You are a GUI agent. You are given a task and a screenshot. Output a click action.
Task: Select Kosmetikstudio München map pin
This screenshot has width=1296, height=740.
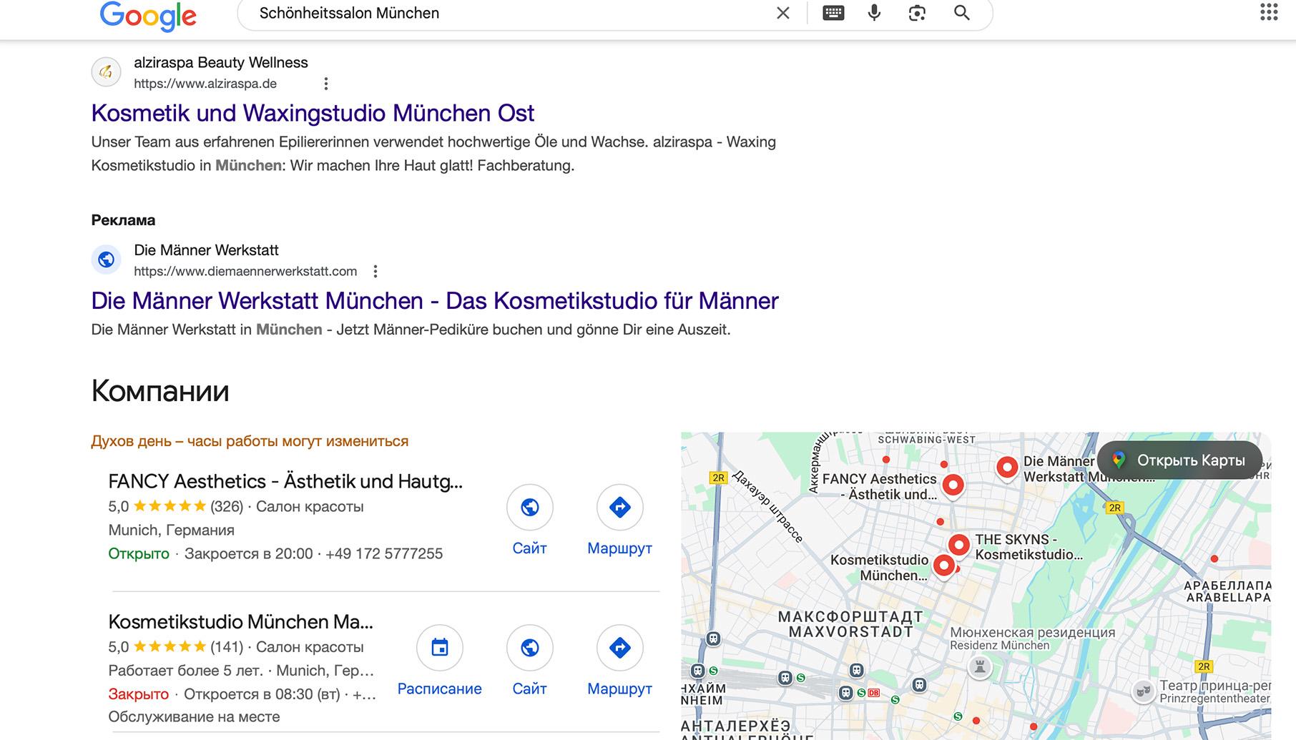click(944, 566)
